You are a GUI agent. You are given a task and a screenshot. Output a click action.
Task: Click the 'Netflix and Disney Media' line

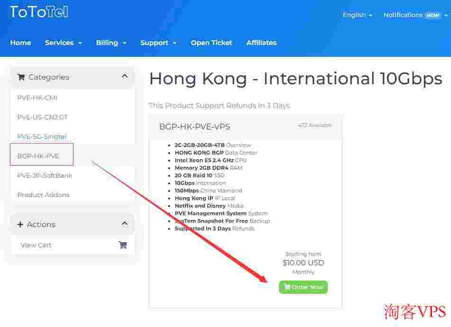click(x=209, y=206)
